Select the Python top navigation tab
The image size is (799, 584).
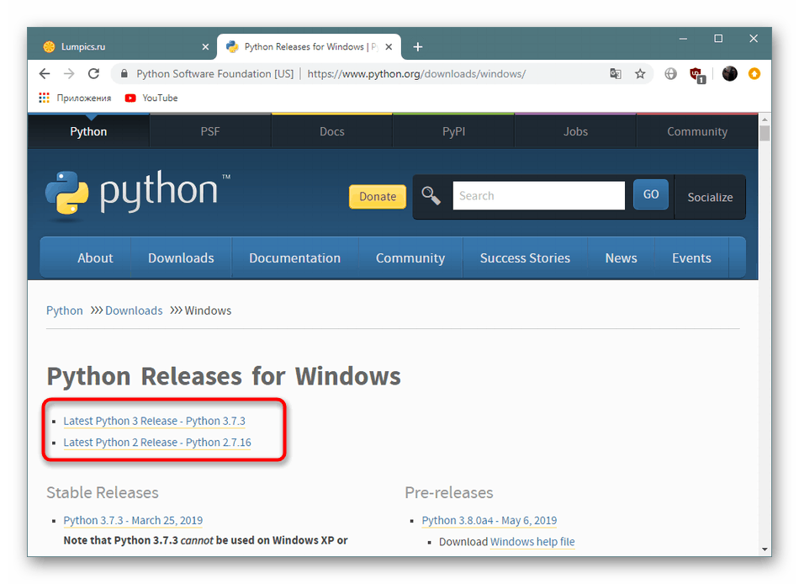click(x=88, y=131)
